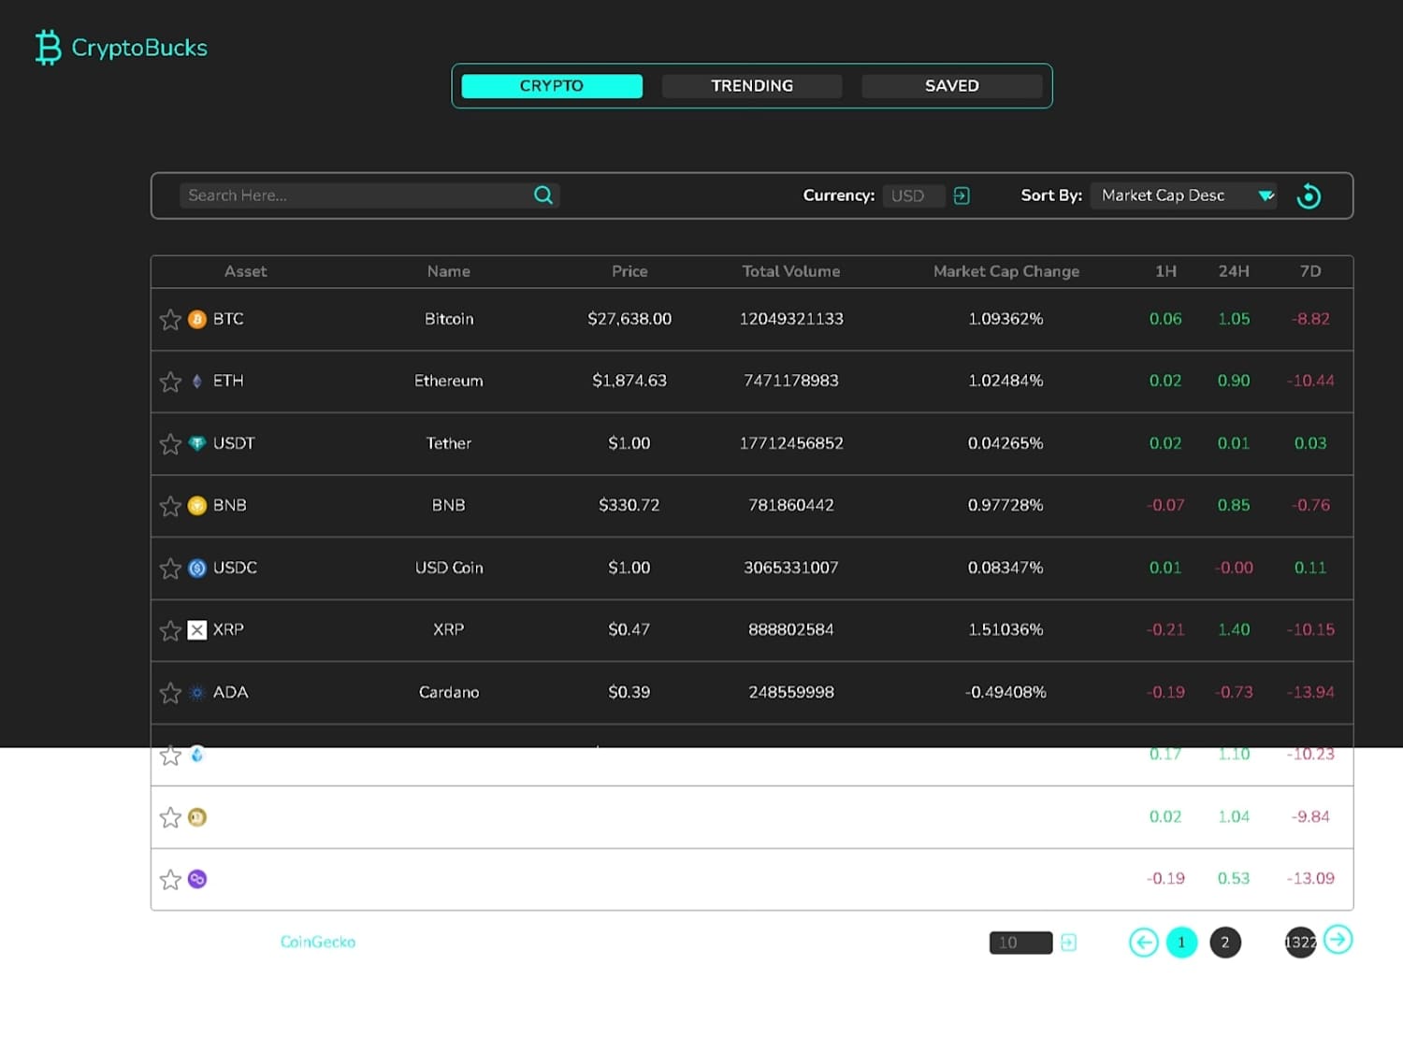Click the Tether teal icon

[197, 443]
